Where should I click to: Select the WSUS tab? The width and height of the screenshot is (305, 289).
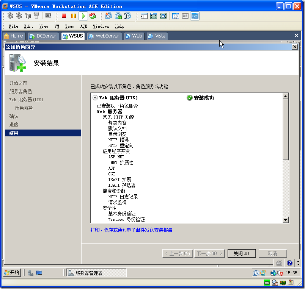click(73, 36)
